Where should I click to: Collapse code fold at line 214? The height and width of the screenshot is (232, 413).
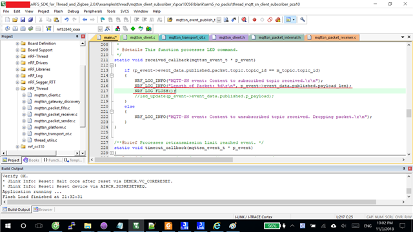[112, 75]
